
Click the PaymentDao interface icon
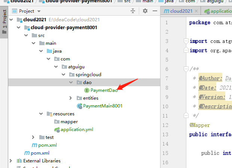87,90
